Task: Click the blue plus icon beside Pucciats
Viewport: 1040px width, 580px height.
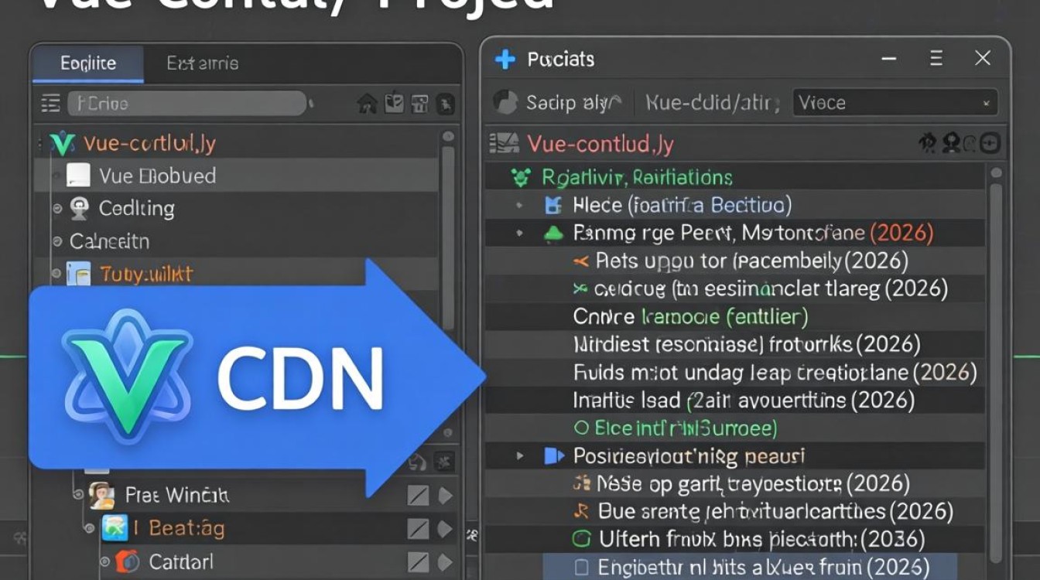Action: click(505, 59)
